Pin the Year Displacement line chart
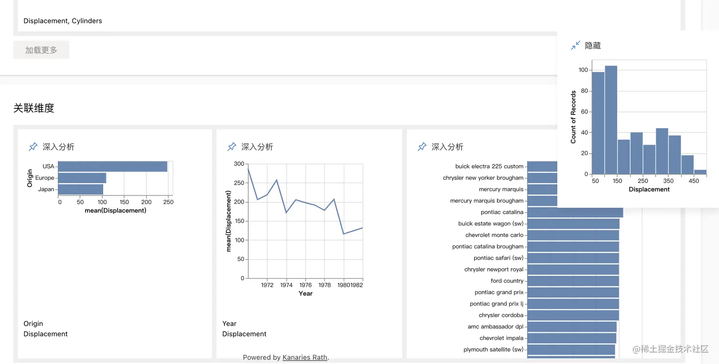The image size is (719, 364). tap(232, 147)
